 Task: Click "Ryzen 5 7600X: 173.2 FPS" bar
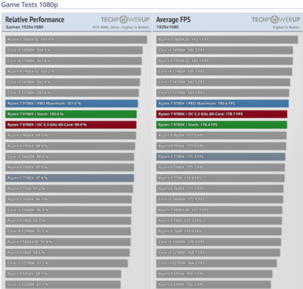(x=220, y=188)
